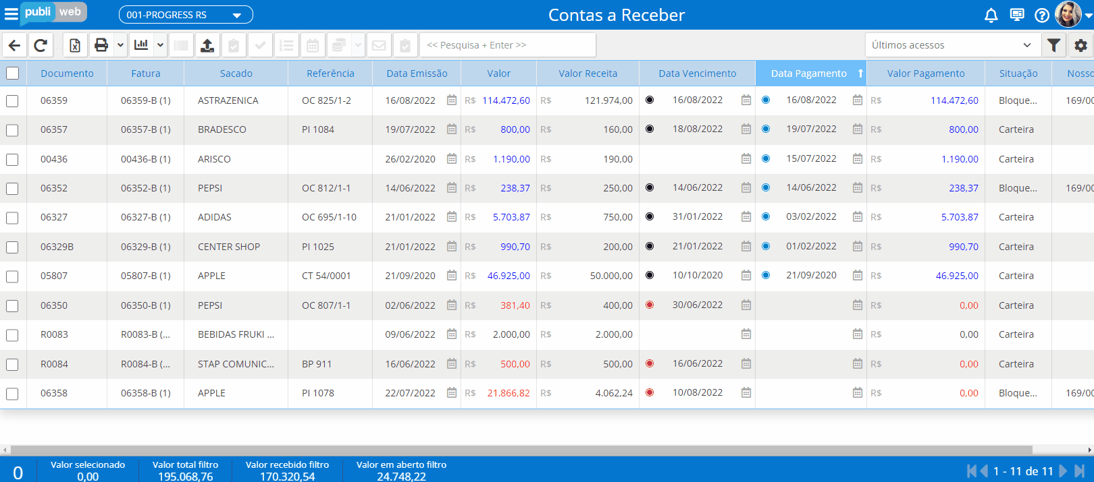Check the row for documento 06327
1094x482 pixels.
pos(12,218)
